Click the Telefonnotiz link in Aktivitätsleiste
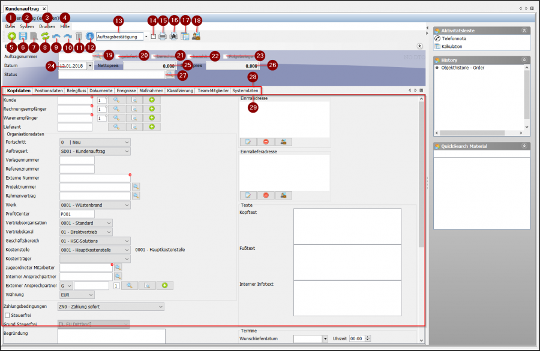Image resolution: width=540 pixels, height=351 pixels. [x=455, y=38]
